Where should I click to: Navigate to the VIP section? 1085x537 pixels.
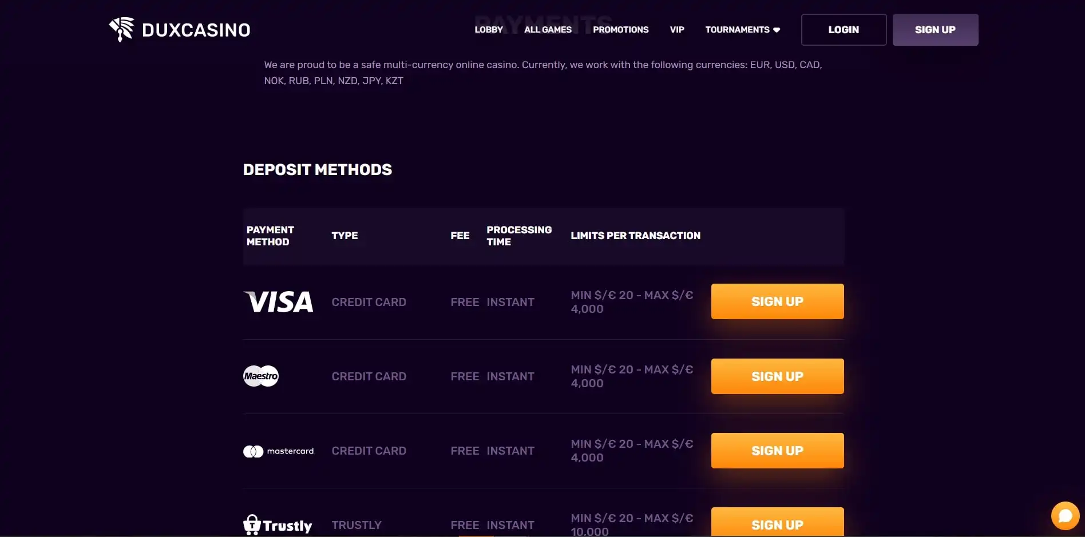pos(677,30)
